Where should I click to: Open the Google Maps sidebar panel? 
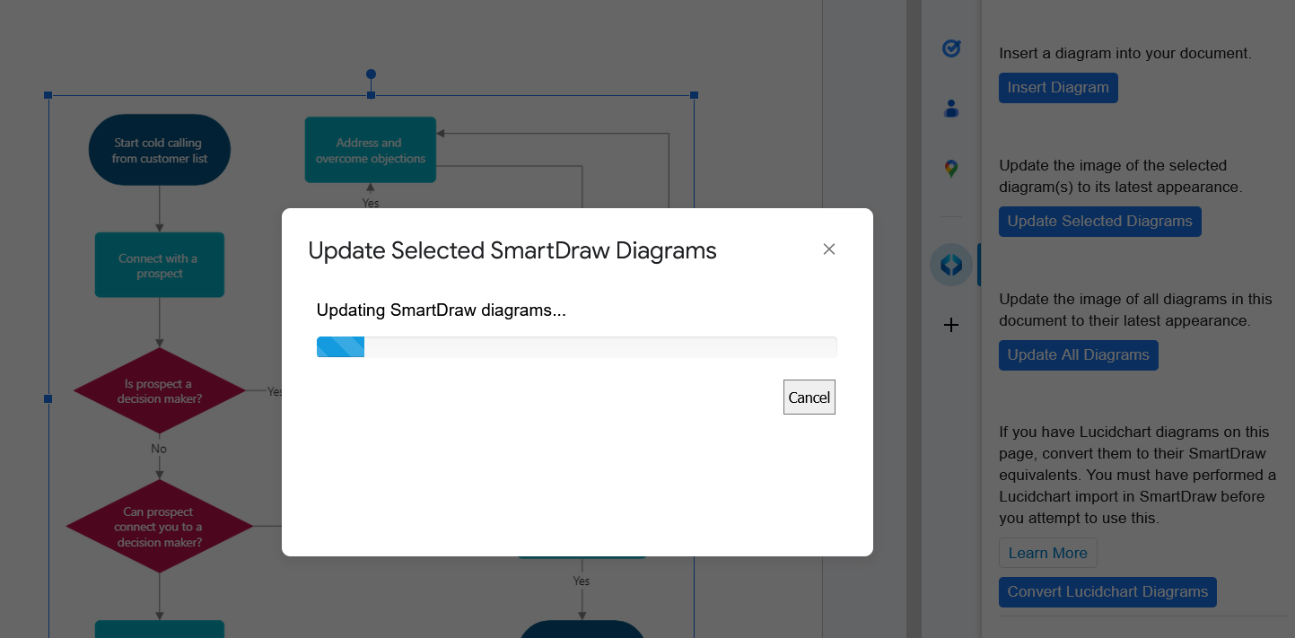tap(950, 168)
